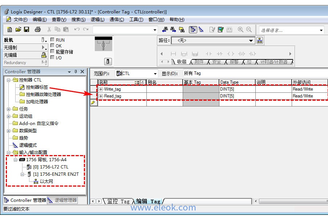Click the Open folder toolbar icon

pyautogui.click(x=18, y=30)
